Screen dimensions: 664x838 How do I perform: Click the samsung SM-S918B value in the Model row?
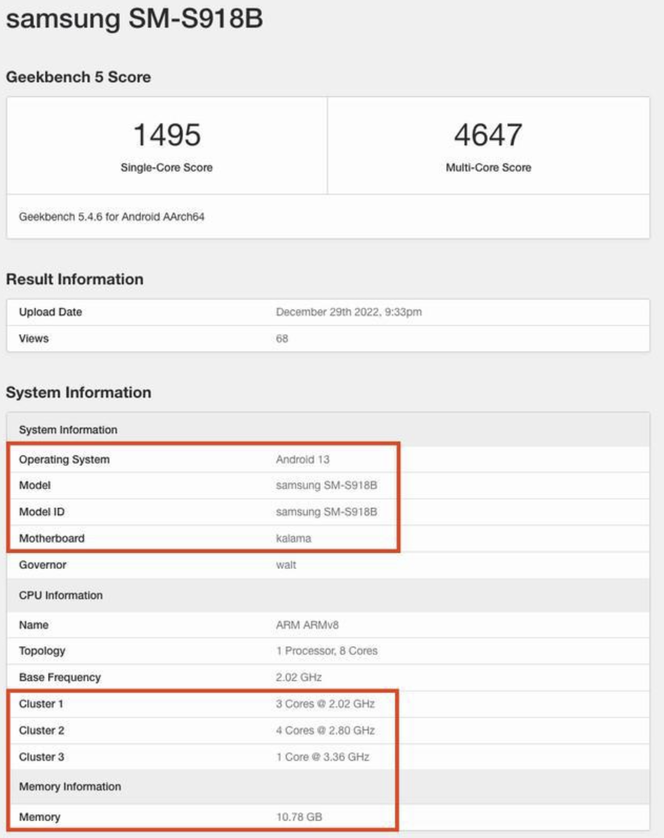coord(326,486)
